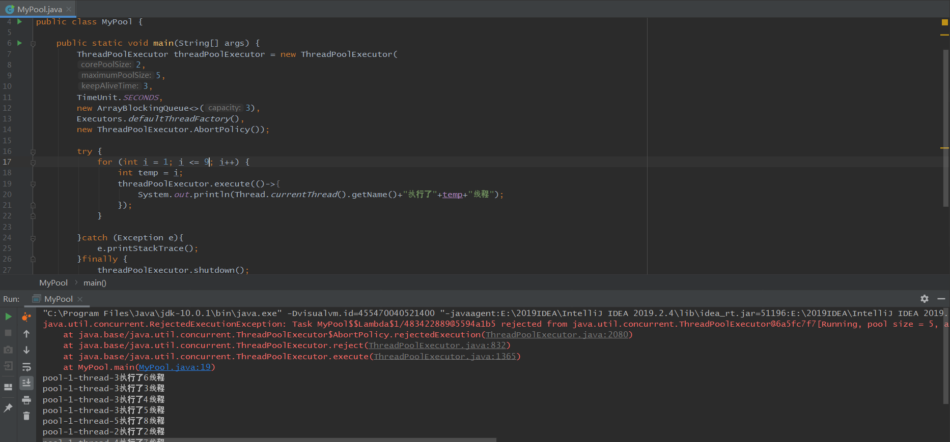Click console line 'pool-1-thread-5执行了8线程'
This screenshot has height=442, width=950.
[104, 421]
